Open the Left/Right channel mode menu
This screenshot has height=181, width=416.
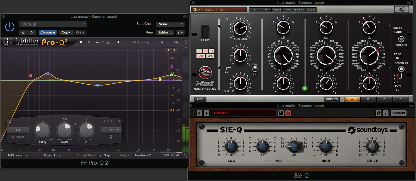pos(105,155)
